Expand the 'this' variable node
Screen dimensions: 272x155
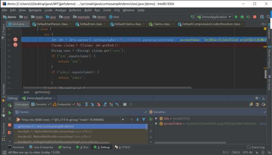[156, 119]
